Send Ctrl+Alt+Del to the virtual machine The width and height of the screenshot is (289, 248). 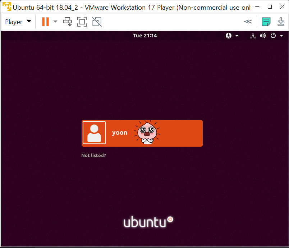pos(68,22)
